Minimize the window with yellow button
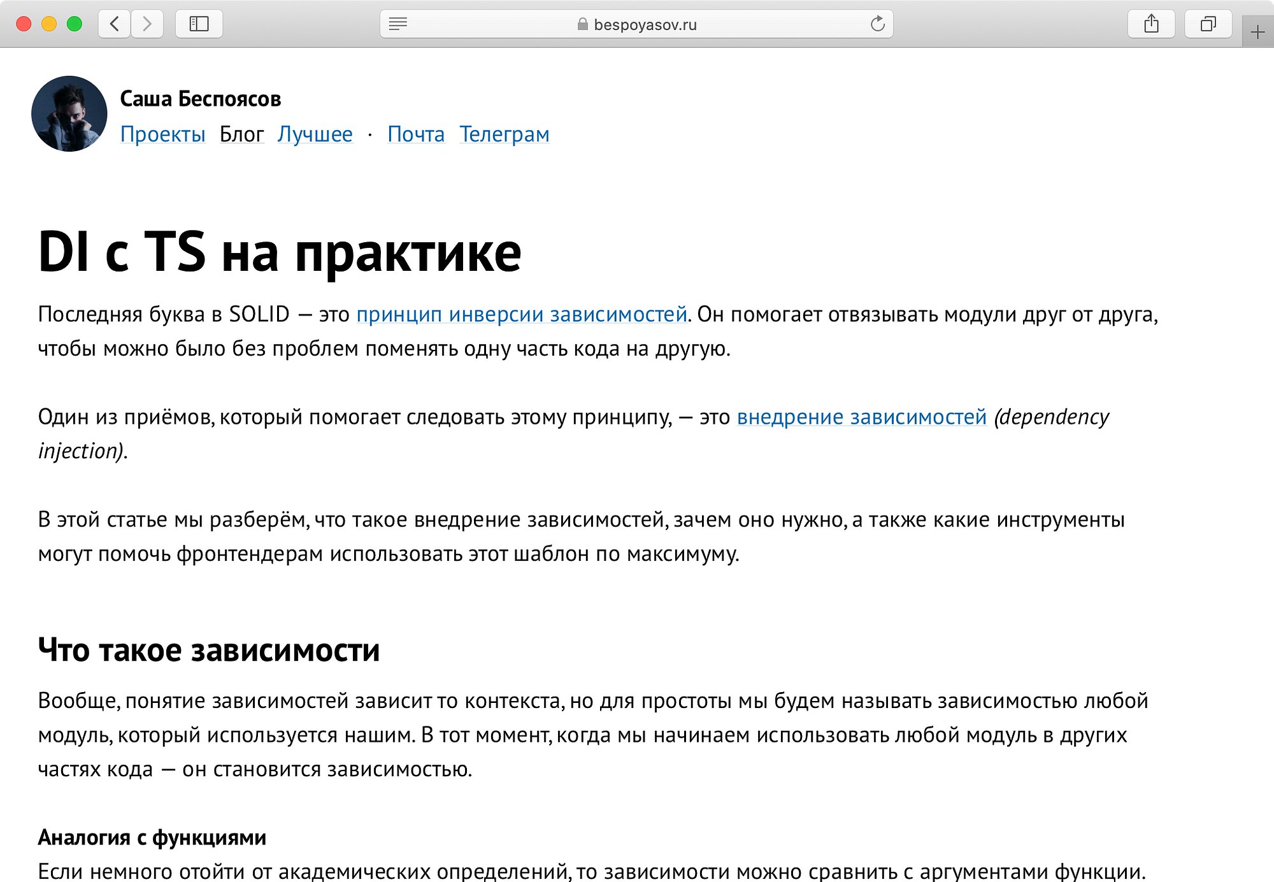 click(x=49, y=24)
